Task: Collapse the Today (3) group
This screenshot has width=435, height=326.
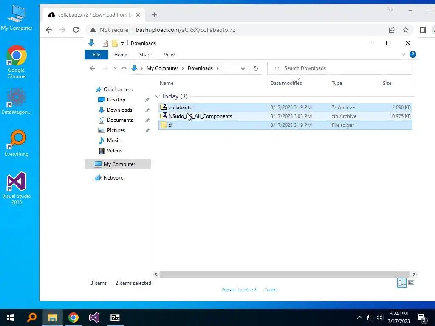Action: pyautogui.click(x=157, y=96)
